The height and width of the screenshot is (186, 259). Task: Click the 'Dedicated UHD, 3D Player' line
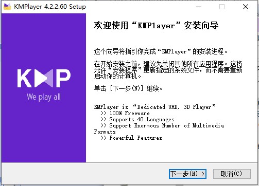click(x=154, y=107)
